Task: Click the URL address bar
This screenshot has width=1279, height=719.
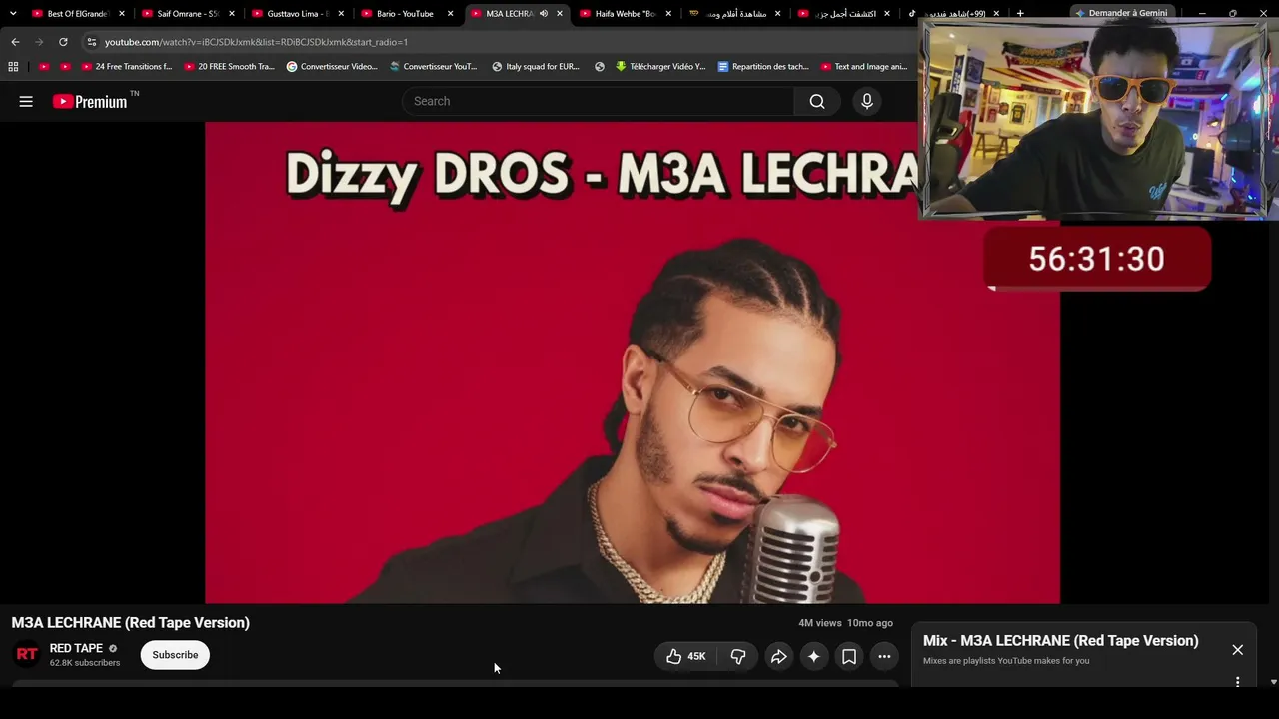Action: pyautogui.click(x=500, y=42)
